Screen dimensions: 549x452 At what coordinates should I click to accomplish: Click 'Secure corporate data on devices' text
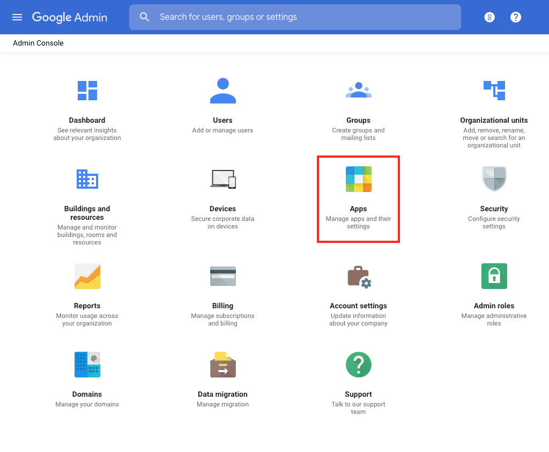click(x=222, y=223)
